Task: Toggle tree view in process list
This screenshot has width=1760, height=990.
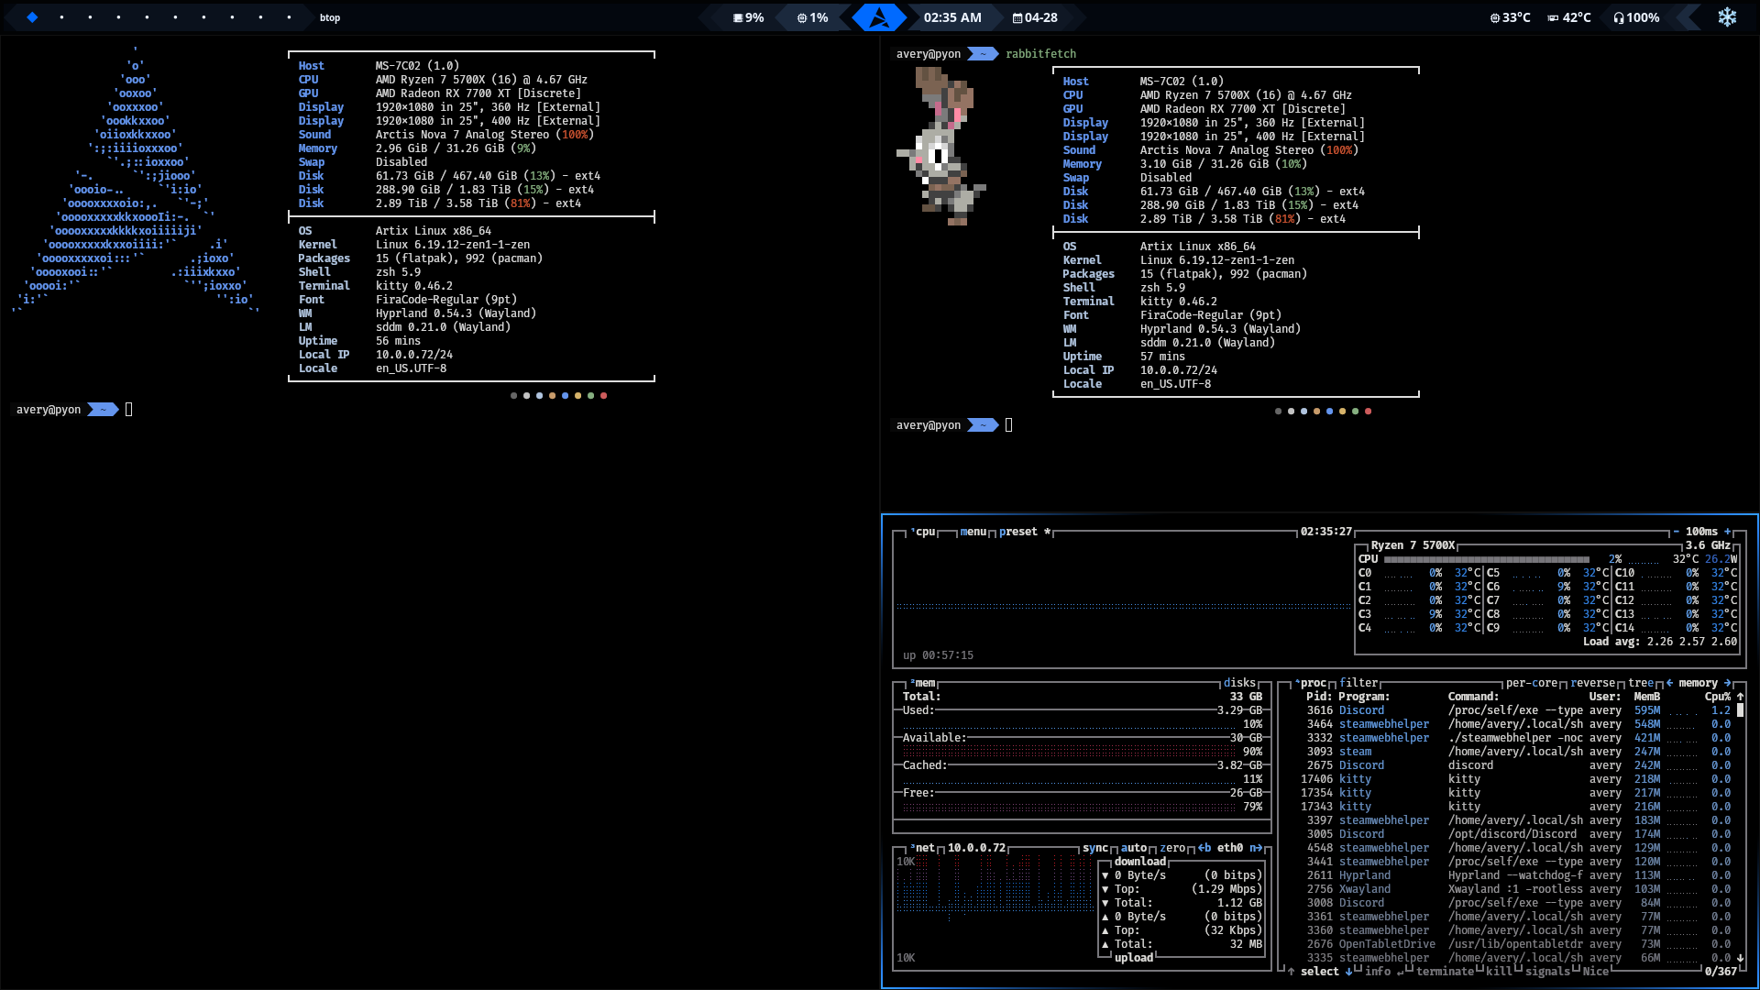Action: (x=1641, y=683)
